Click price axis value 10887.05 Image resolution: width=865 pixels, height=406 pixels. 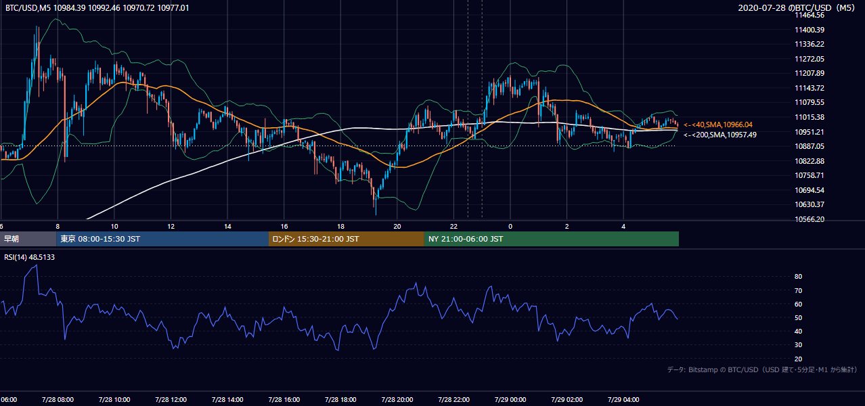tap(809, 146)
